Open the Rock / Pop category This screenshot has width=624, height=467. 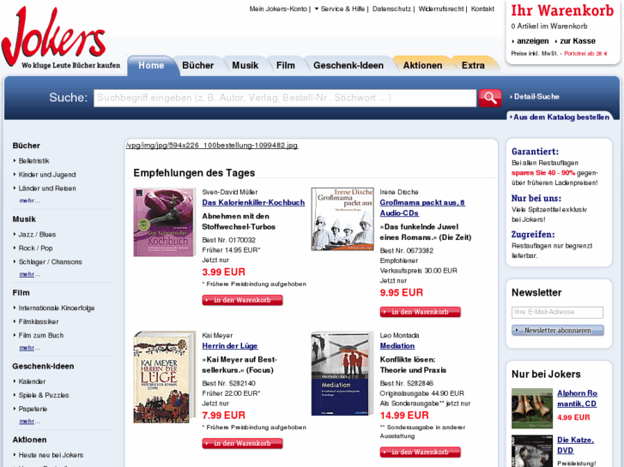pos(35,248)
